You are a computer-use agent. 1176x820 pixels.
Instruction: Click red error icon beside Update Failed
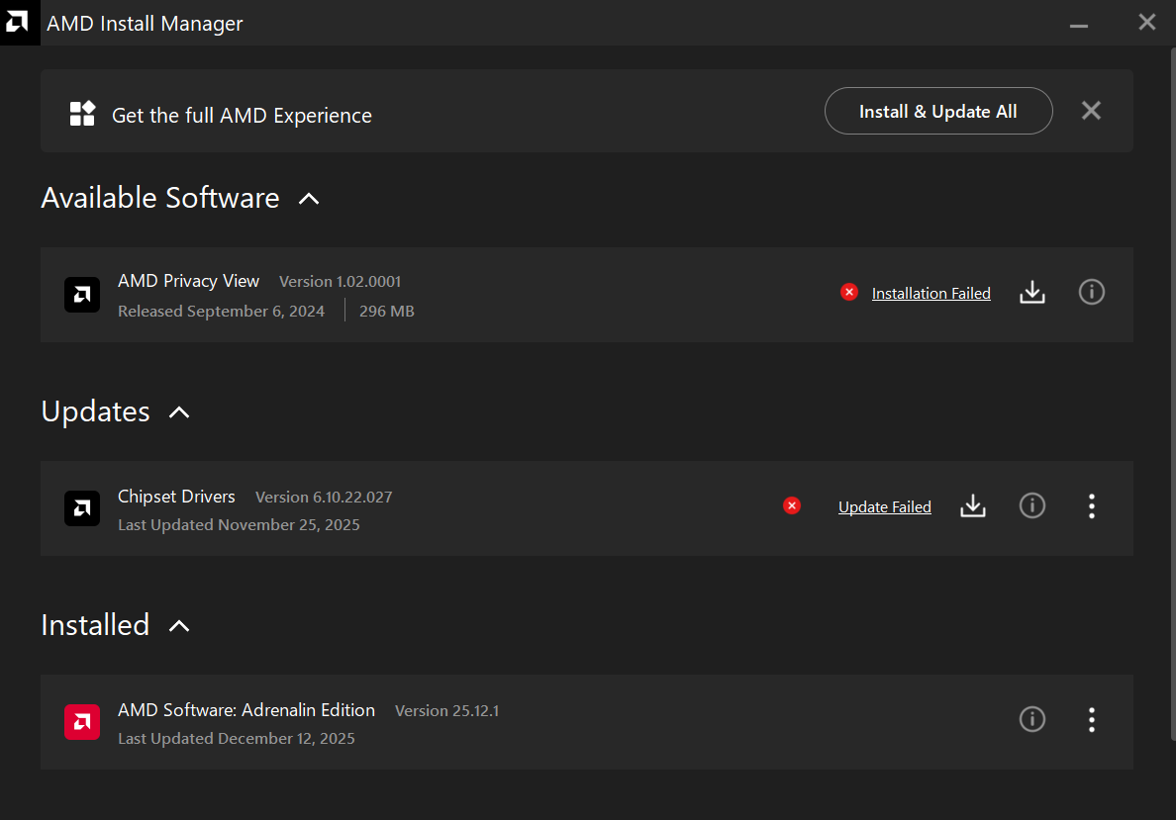(x=792, y=505)
